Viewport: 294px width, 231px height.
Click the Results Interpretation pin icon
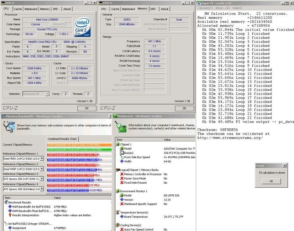click(x=10, y=215)
